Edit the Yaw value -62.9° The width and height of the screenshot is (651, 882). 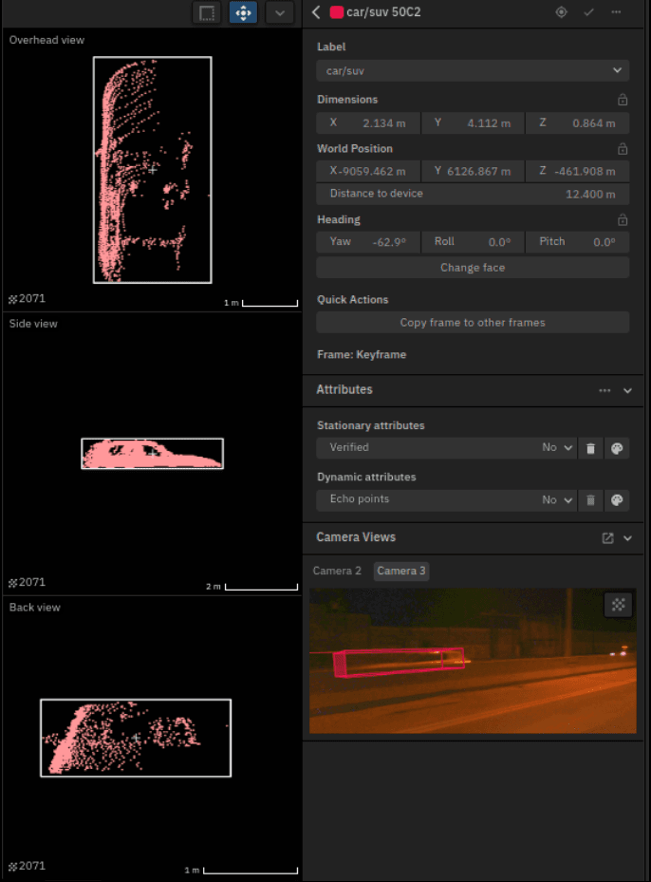pyautogui.click(x=368, y=242)
